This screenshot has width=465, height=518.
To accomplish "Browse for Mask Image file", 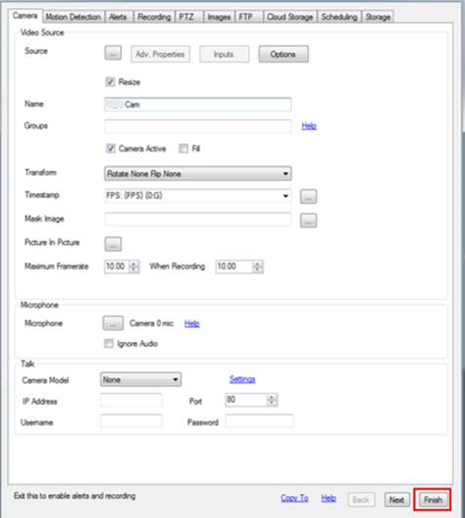I will 309,220.
